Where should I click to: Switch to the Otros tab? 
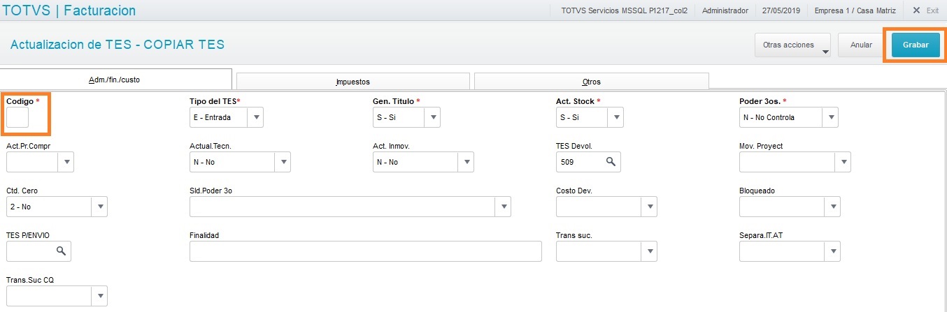tap(591, 81)
